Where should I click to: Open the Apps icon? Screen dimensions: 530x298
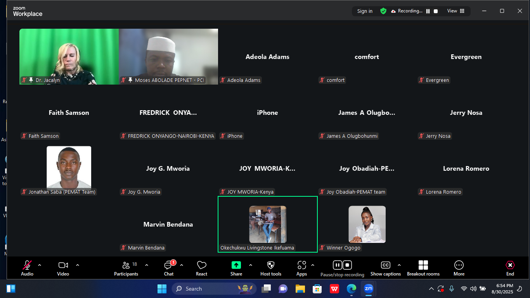click(301, 268)
